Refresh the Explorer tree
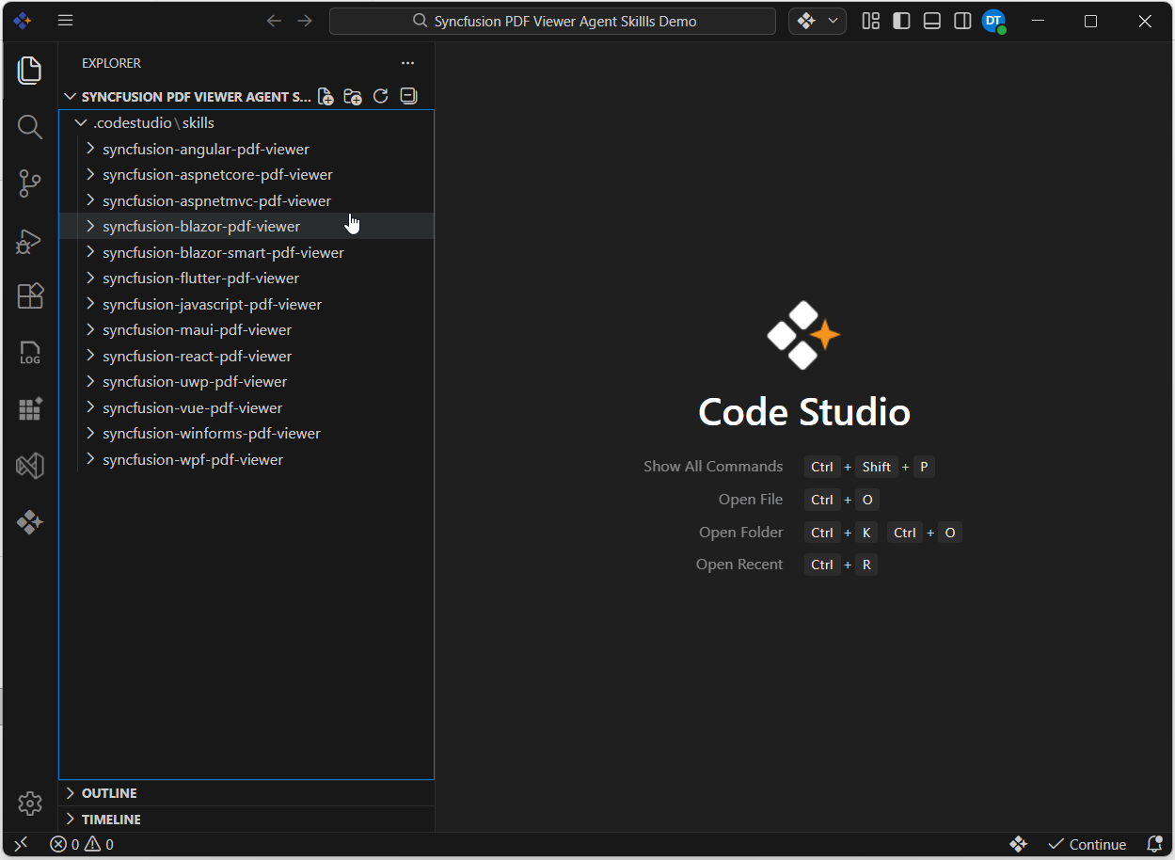 [x=381, y=96]
